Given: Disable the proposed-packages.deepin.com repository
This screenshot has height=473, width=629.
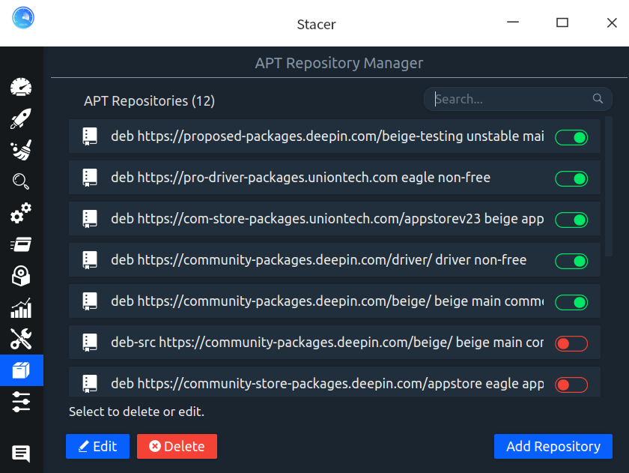Looking at the screenshot, I should click(x=571, y=137).
